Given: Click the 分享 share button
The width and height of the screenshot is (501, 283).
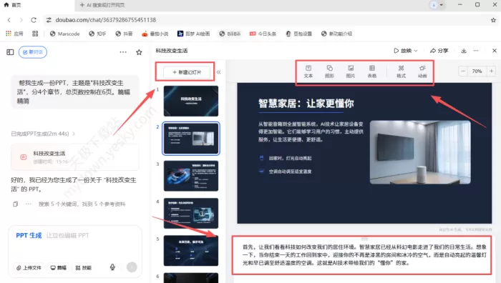Looking at the screenshot, I should [x=439, y=51].
